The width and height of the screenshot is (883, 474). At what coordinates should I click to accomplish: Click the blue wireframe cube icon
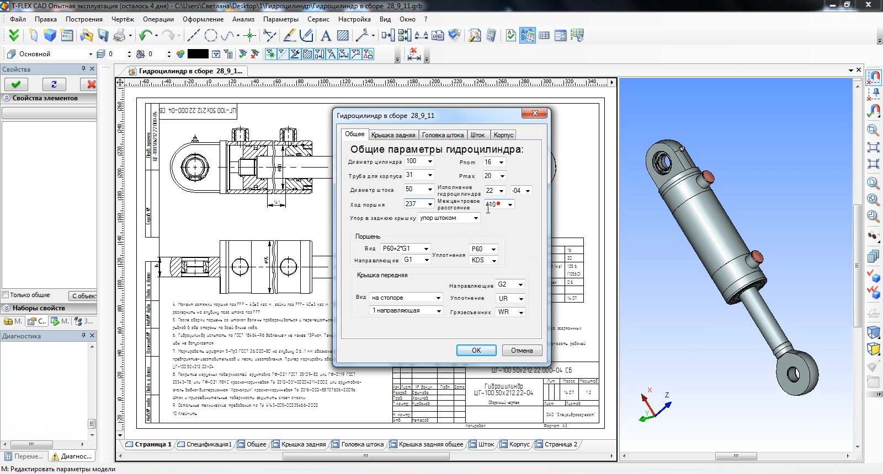873,332
